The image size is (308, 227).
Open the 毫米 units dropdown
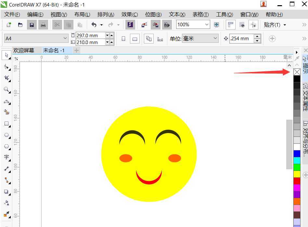pyautogui.click(x=216, y=38)
